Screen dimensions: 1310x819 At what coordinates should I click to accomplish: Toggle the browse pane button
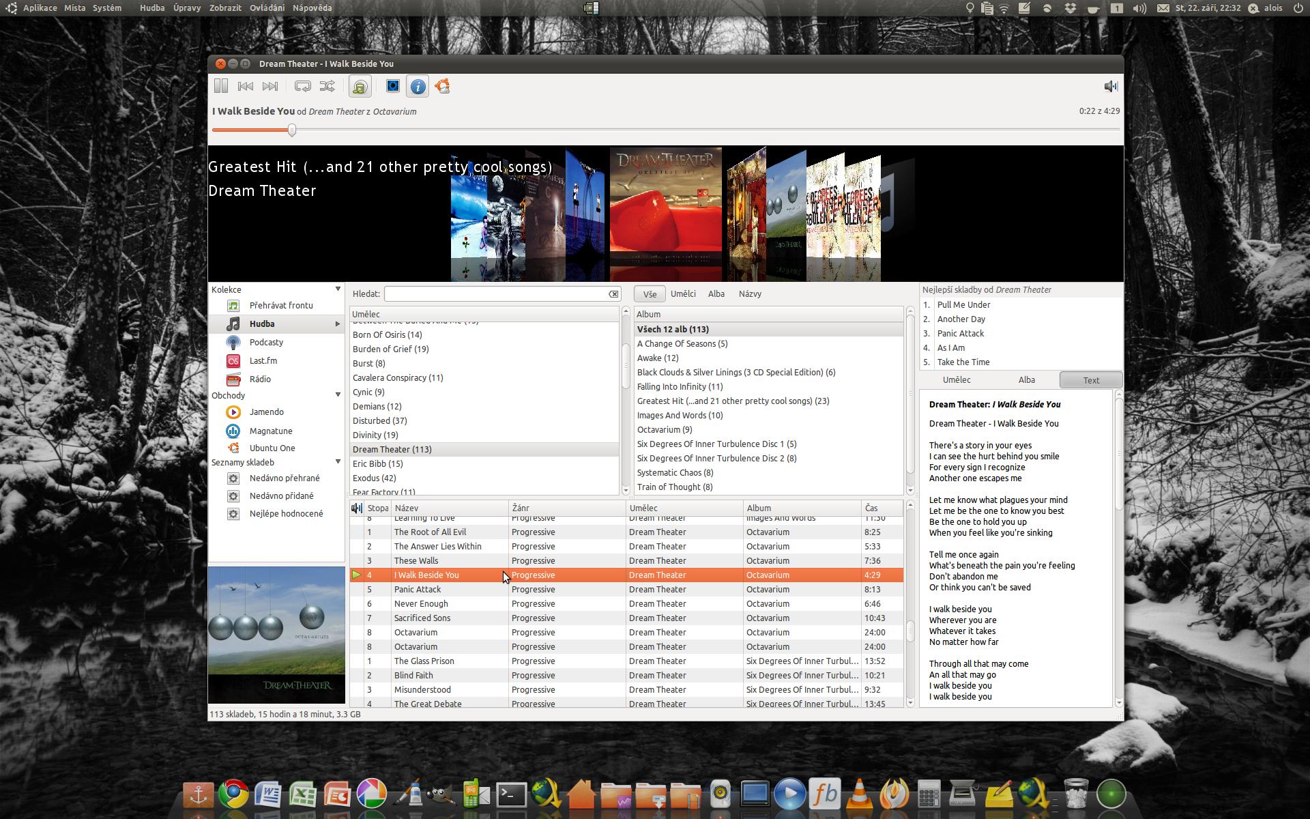[x=360, y=86]
